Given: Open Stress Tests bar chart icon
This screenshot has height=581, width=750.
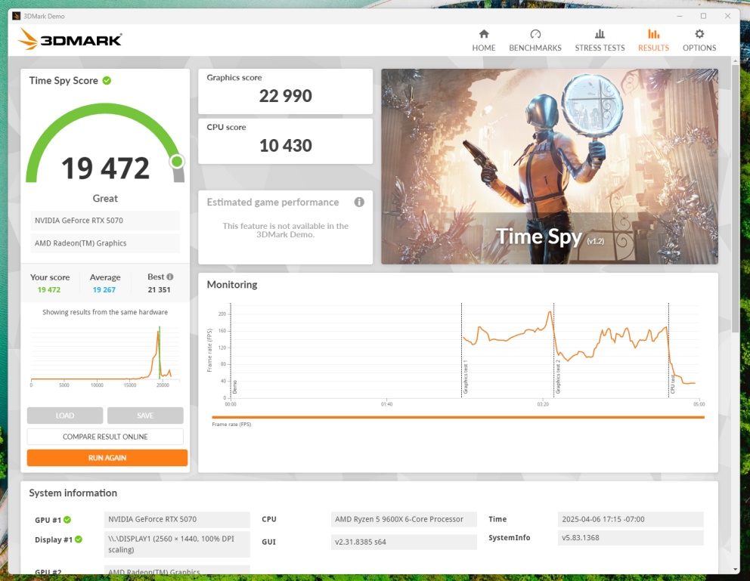Looking at the screenshot, I should 600,34.
